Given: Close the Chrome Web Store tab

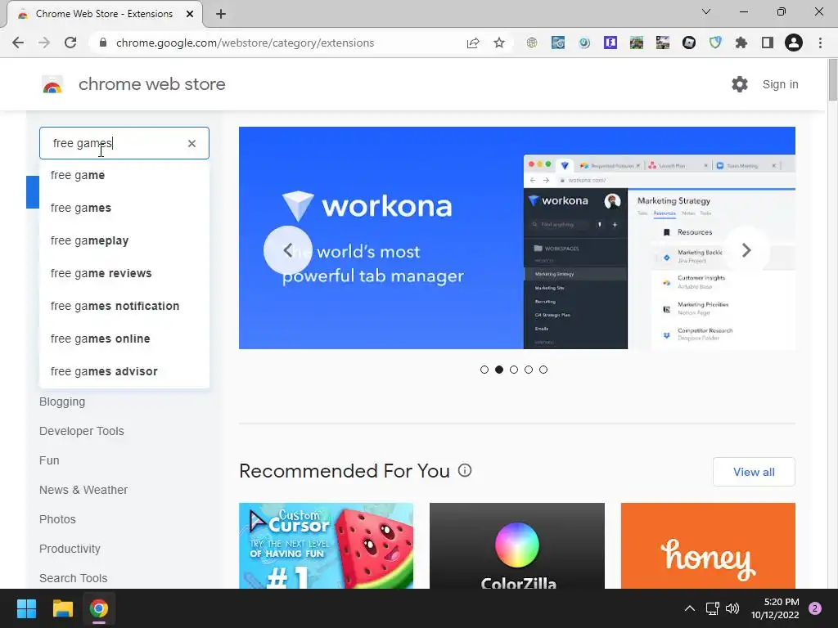Looking at the screenshot, I should 190,14.
